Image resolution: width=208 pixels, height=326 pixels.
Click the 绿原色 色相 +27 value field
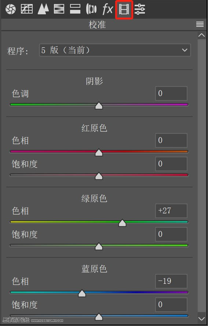171,211
